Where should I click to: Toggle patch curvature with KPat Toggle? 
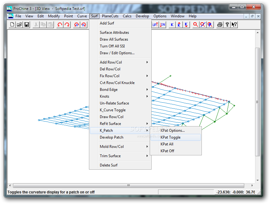pyautogui.click(x=176, y=137)
